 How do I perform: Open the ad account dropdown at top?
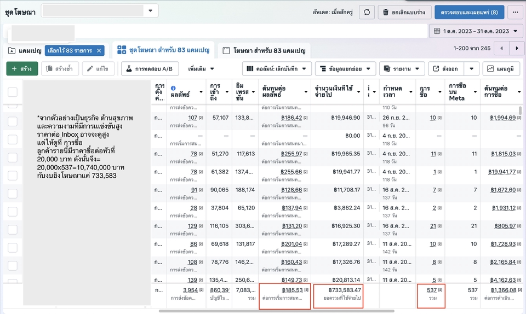[x=100, y=11]
